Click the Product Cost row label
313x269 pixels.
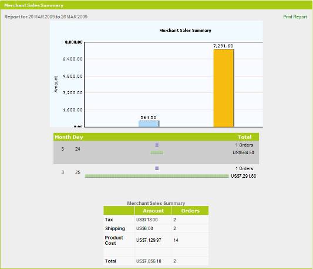click(x=114, y=240)
